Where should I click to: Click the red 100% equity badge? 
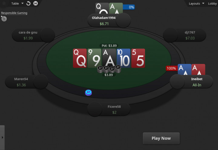[172, 68]
